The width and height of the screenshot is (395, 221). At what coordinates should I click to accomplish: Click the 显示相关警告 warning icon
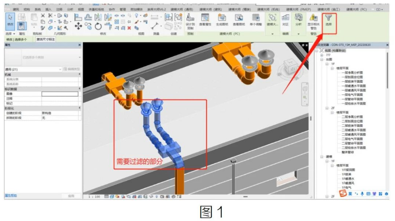[x=314, y=21]
